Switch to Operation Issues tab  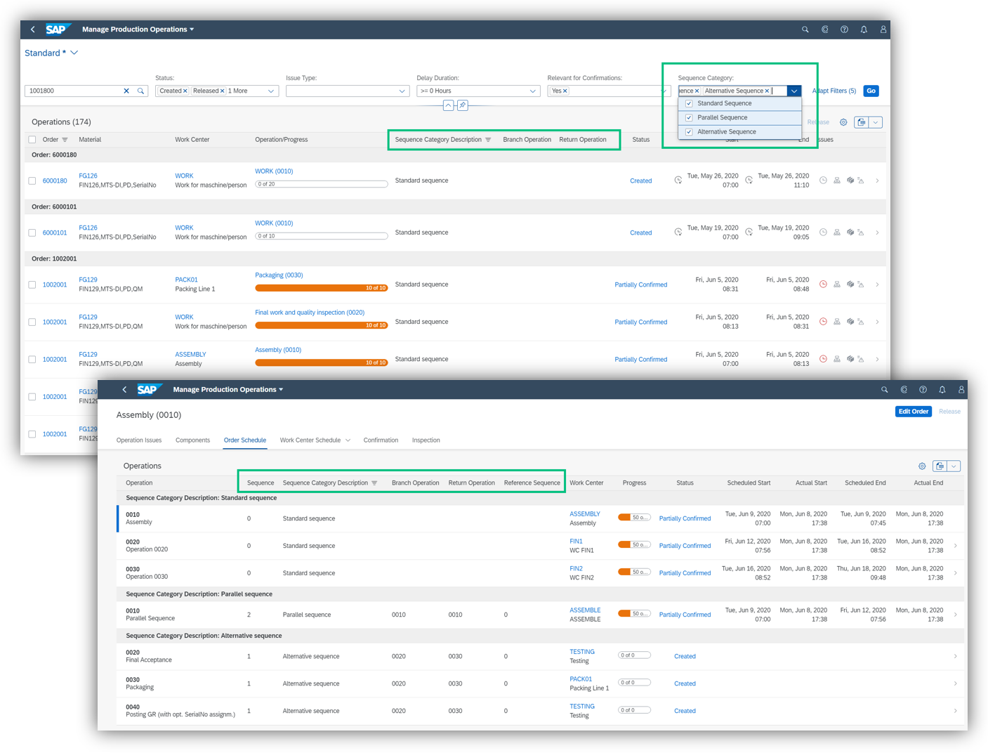[x=139, y=440]
